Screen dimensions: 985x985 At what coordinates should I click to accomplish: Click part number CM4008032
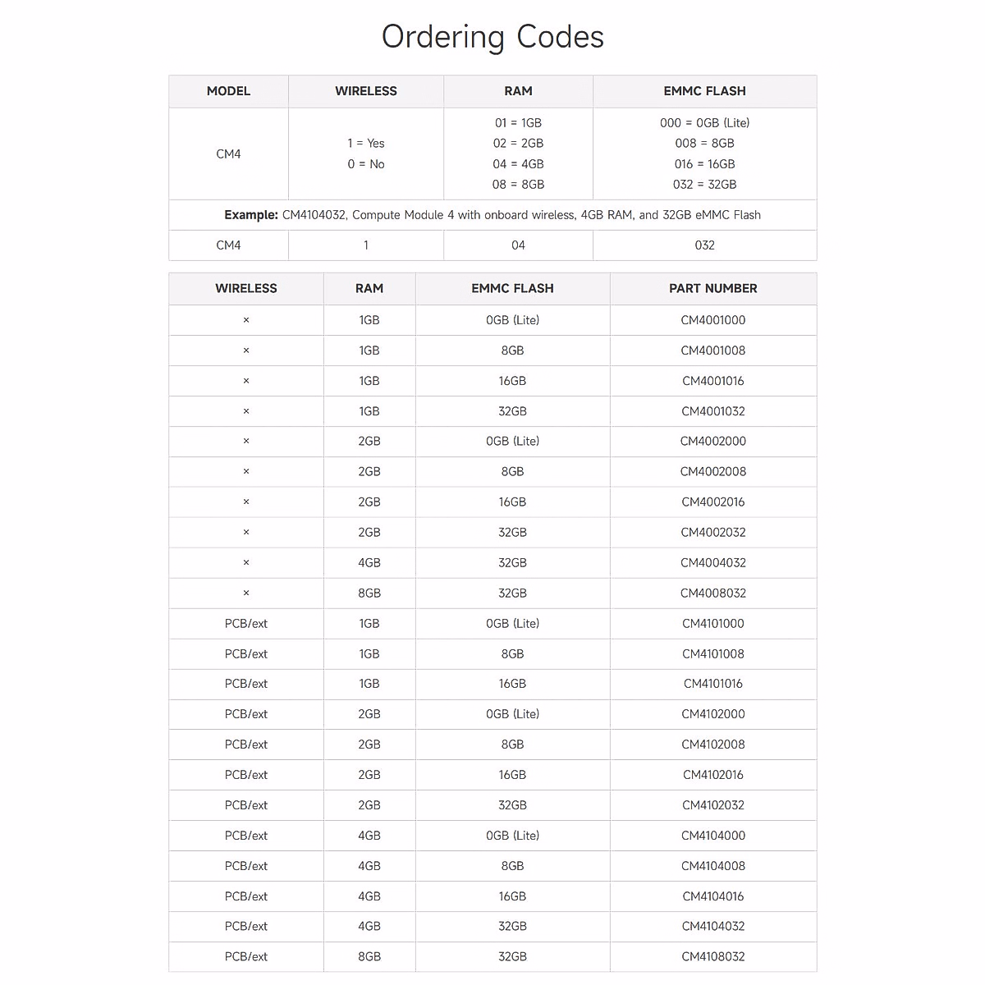712,593
